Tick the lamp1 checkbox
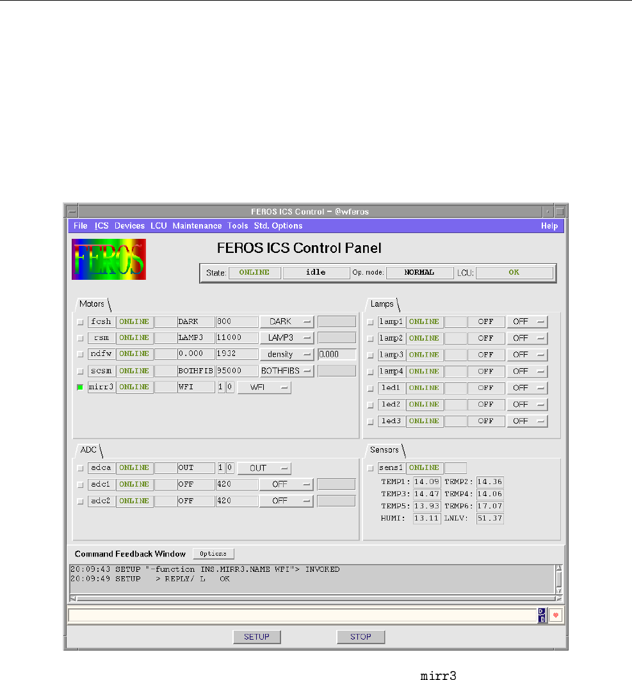Image resolution: width=632 pixels, height=680 pixels. (370, 322)
